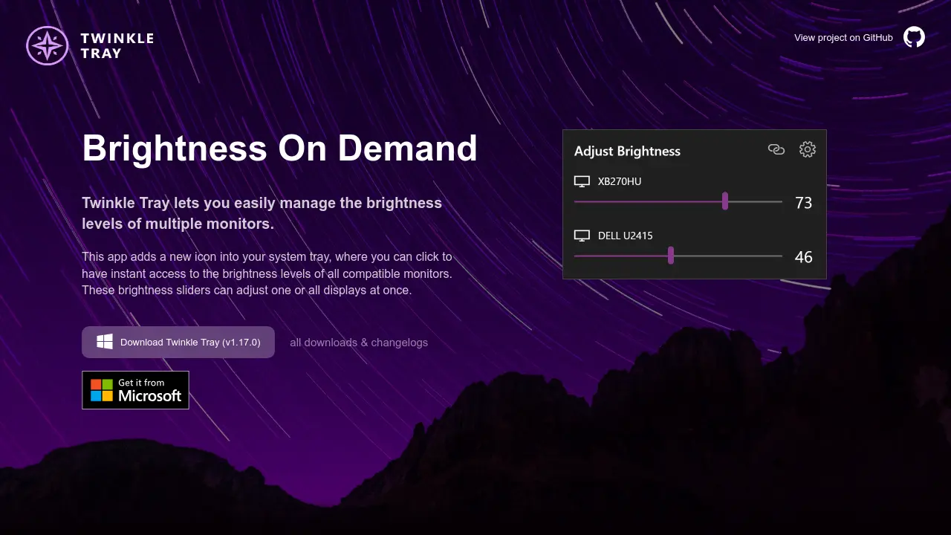Viewport: 951px width, 535px height.
Task: Toggle the link levels chain icon
Action: coord(776,150)
